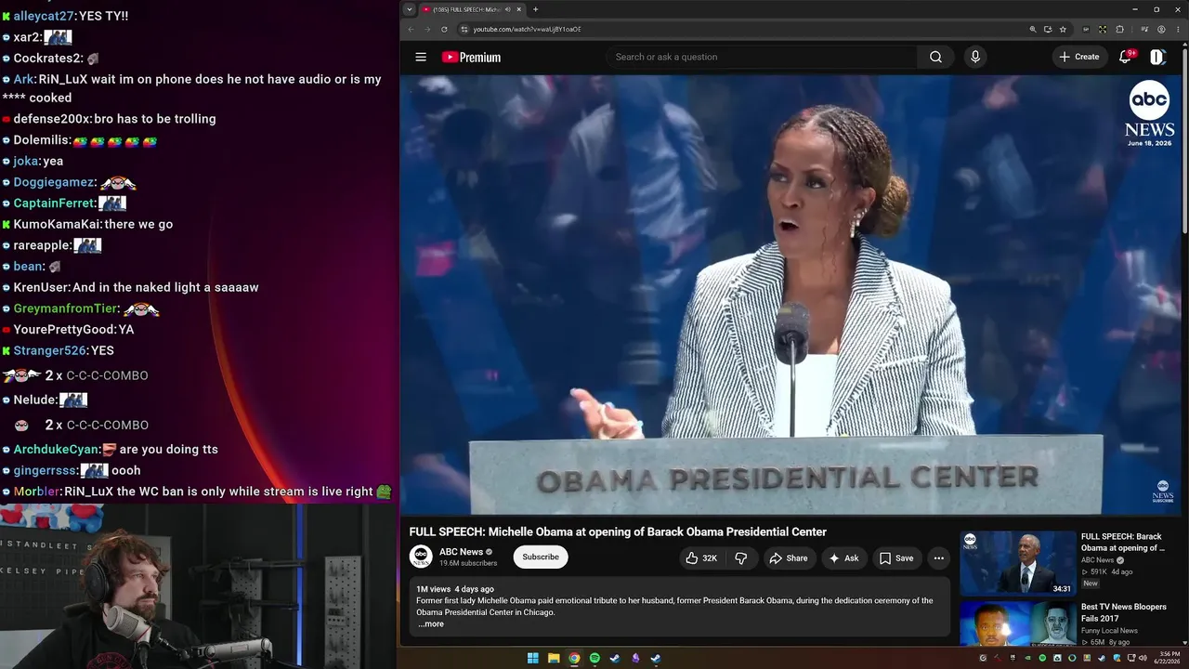Bookmark this page with star icon

click(1063, 29)
